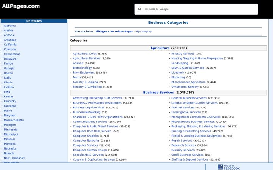The height and width of the screenshot is (170, 273).
Task: Open Charitable & Non-Profit Organizations
Action: click(98, 117)
